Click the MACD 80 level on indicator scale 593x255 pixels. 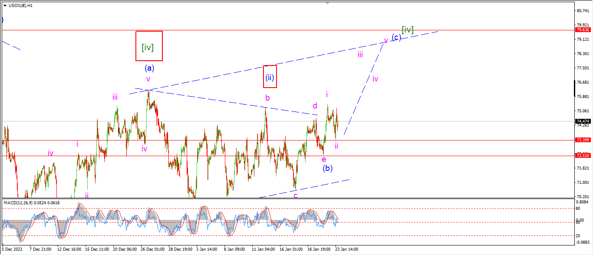(x=579, y=208)
